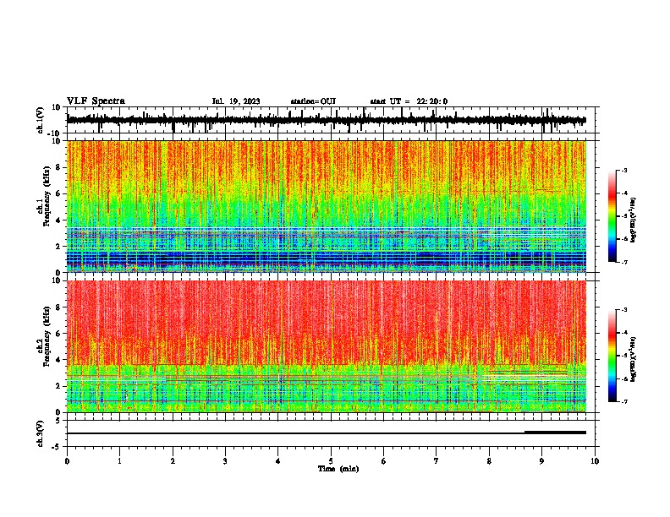
Task: Click the ch.2 'Frequency (kHz)' axis label
Action: [x=47, y=336]
